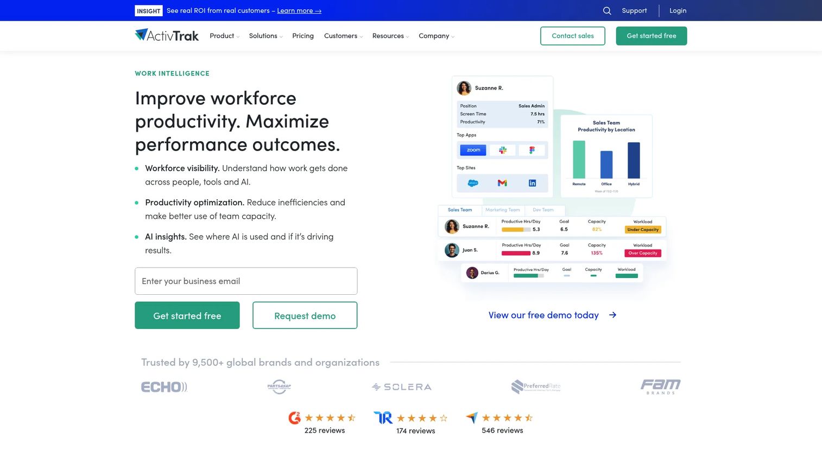Click the Request demo button

[x=305, y=315]
